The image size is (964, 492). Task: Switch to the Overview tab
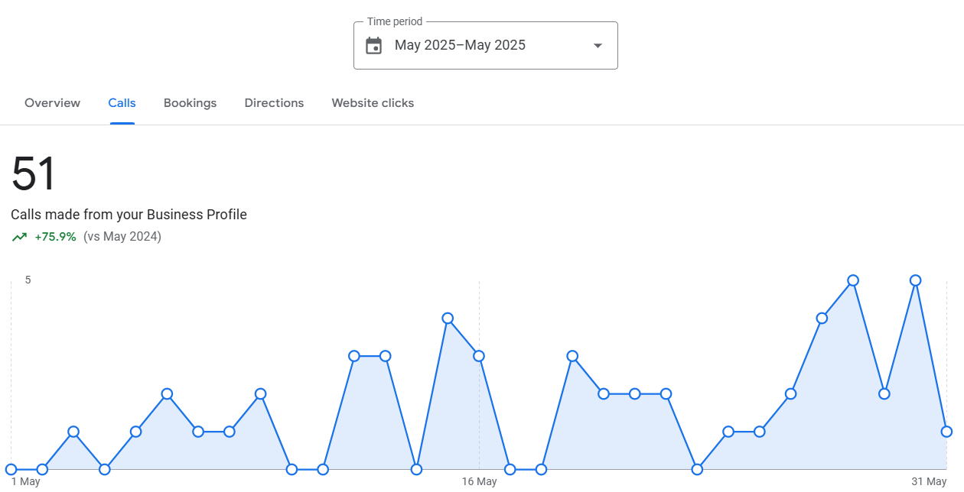tap(52, 103)
